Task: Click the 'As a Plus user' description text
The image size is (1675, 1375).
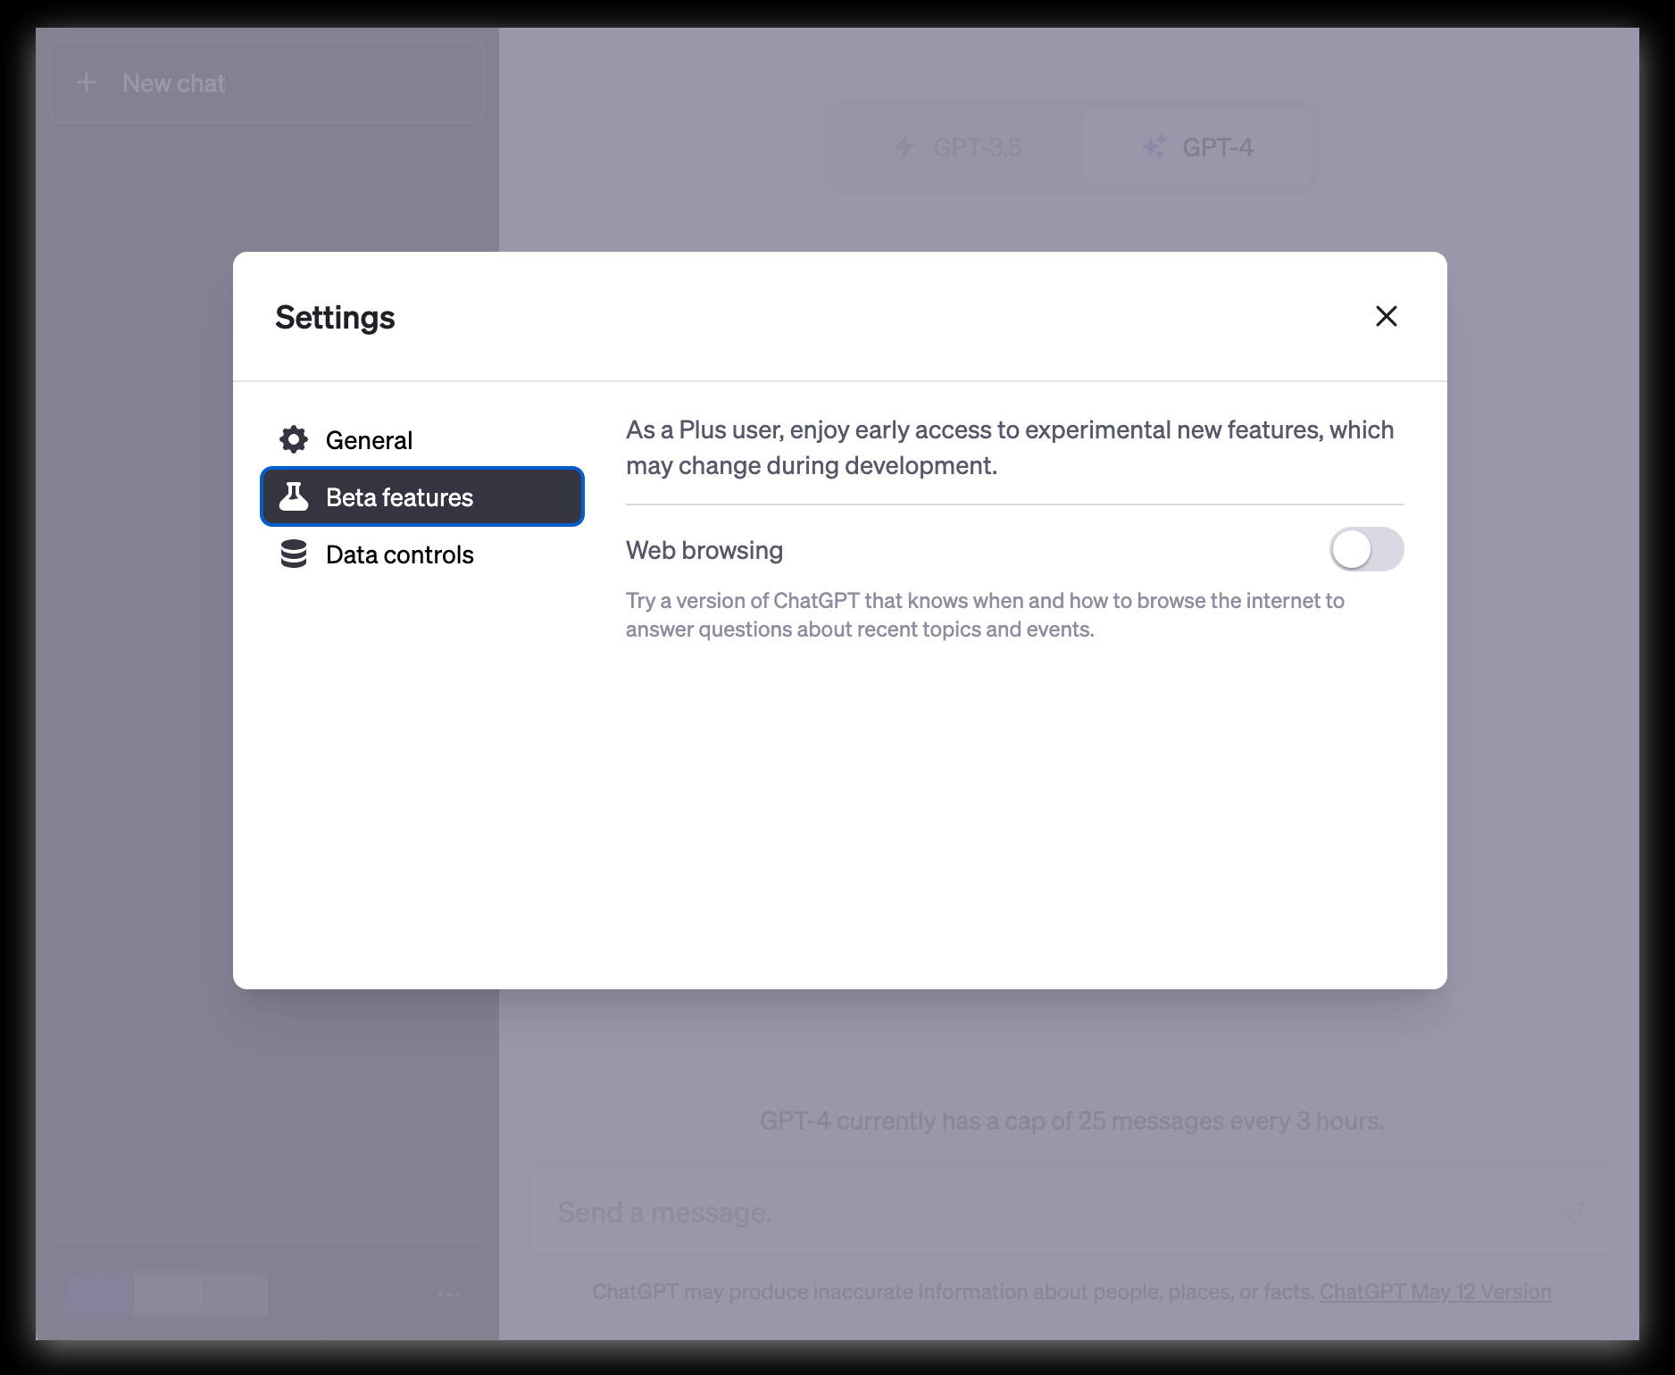Action: [1010, 447]
